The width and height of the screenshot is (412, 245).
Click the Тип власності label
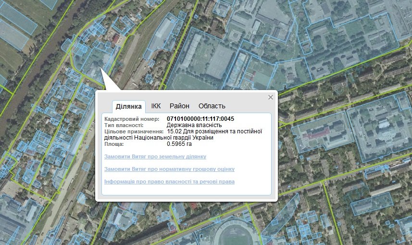(x=124, y=125)
